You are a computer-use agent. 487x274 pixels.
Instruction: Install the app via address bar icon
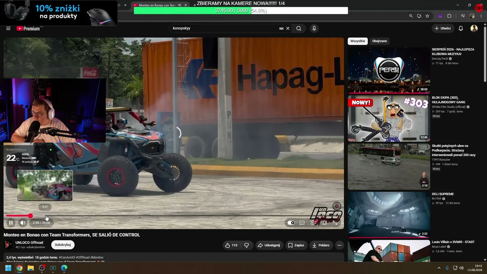(419, 16)
